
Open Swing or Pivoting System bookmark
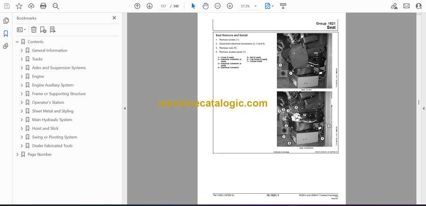(x=54, y=137)
